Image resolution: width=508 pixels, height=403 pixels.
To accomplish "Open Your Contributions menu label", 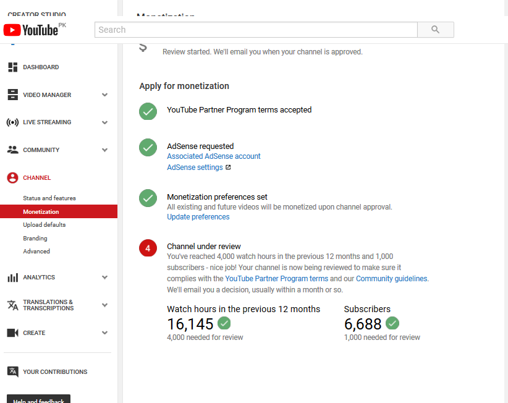I will click(55, 372).
